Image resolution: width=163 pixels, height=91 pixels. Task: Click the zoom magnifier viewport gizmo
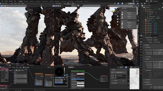pyautogui.click(x=118, y=16)
